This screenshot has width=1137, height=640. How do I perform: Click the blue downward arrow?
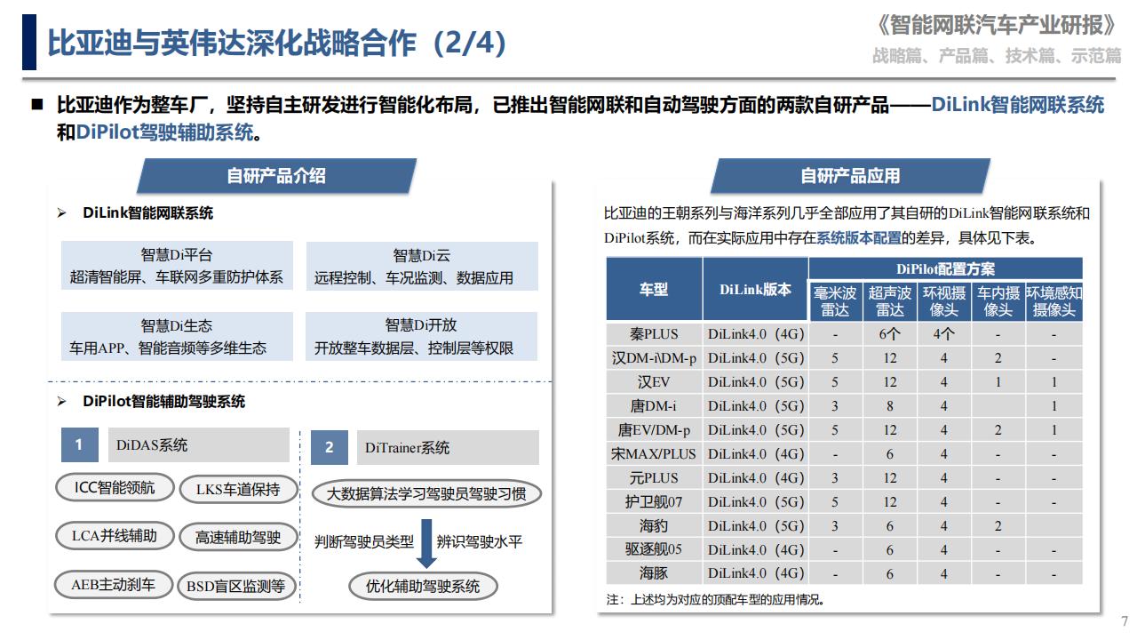(426, 543)
